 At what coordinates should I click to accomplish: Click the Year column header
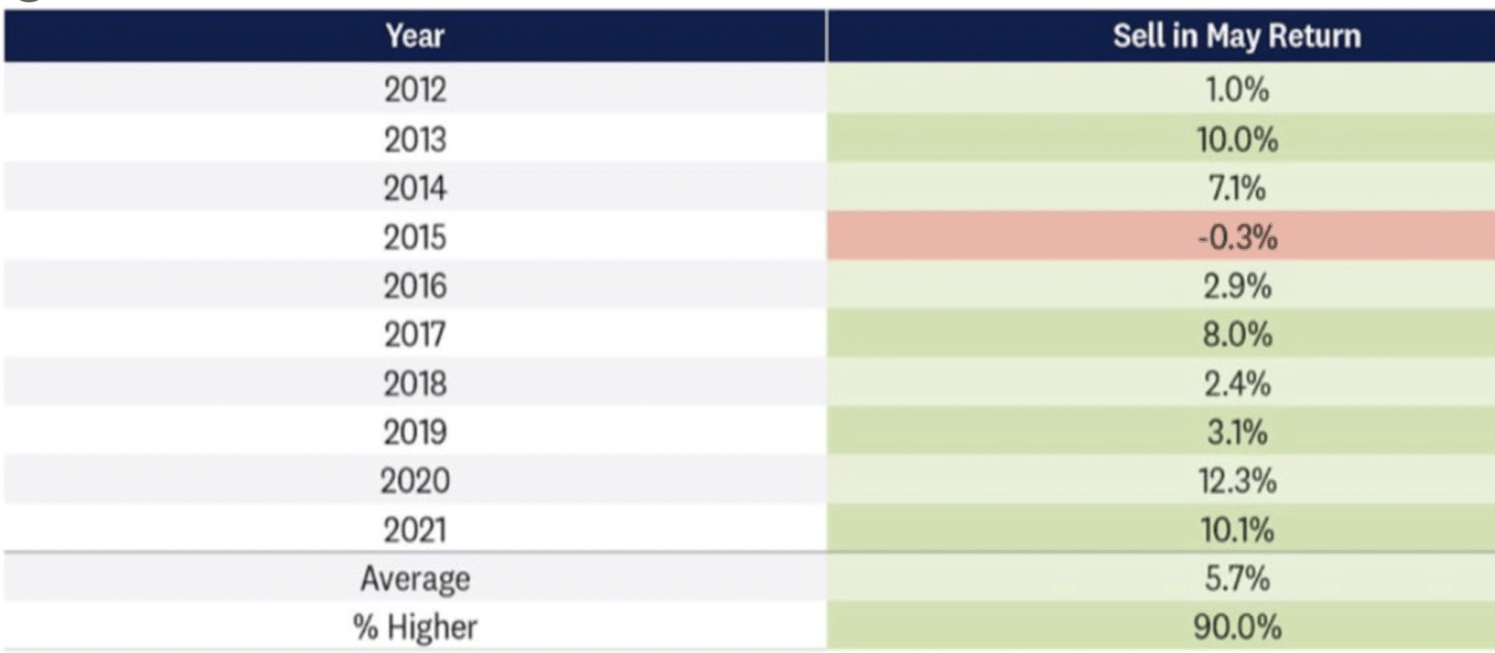click(x=415, y=35)
